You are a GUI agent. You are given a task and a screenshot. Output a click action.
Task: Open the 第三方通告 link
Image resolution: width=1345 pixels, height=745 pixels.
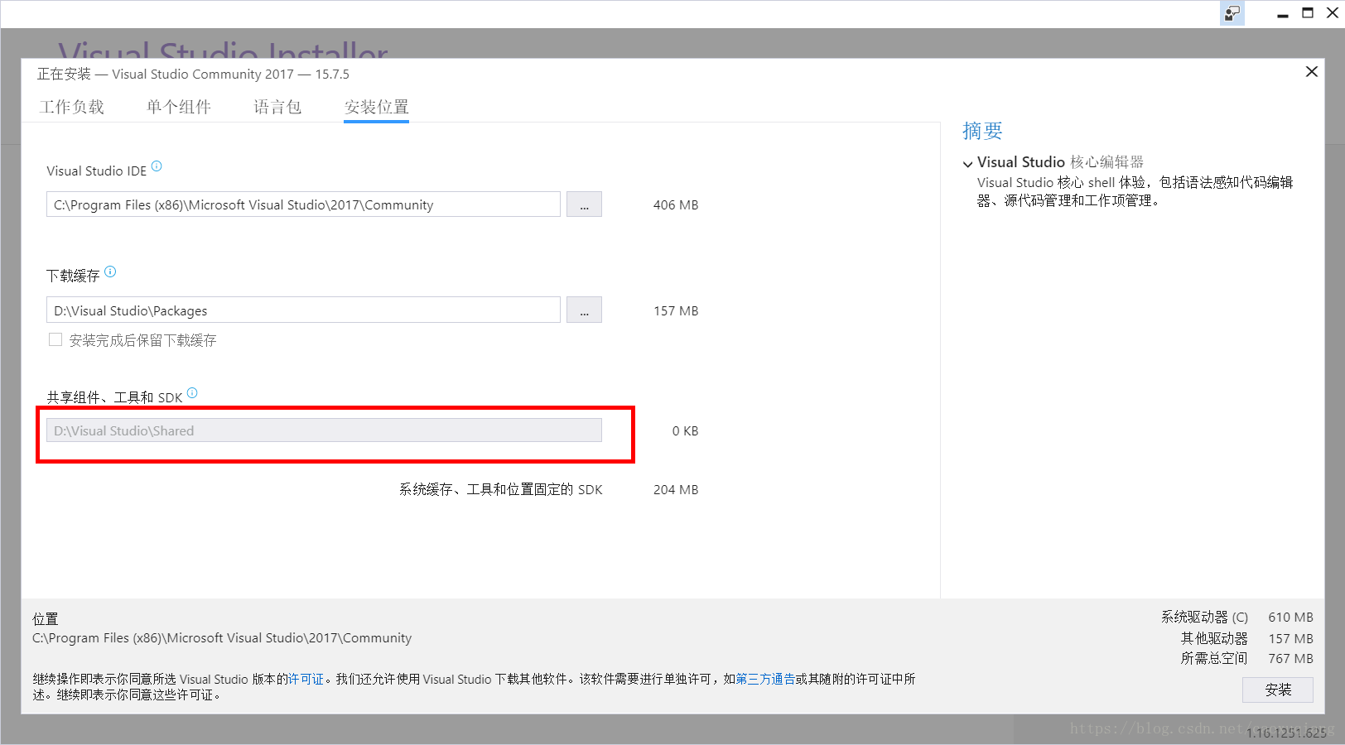tap(765, 680)
